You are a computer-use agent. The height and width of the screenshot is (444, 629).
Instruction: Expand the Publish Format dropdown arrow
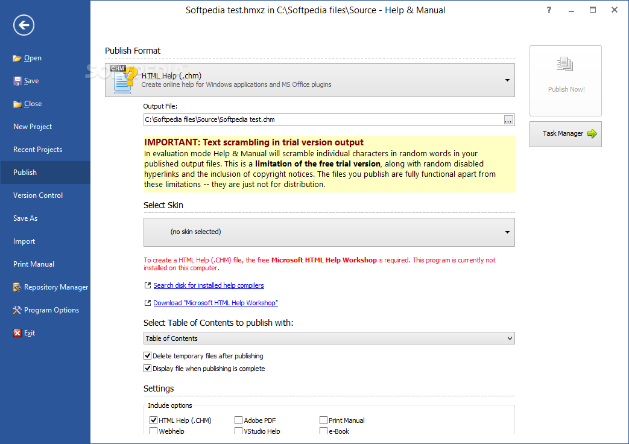pyautogui.click(x=507, y=80)
